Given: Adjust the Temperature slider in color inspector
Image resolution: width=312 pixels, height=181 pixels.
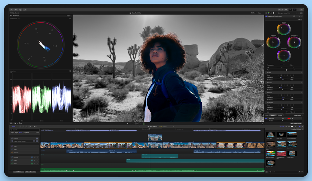Looking at the screenshot, I should click(282, 65).
